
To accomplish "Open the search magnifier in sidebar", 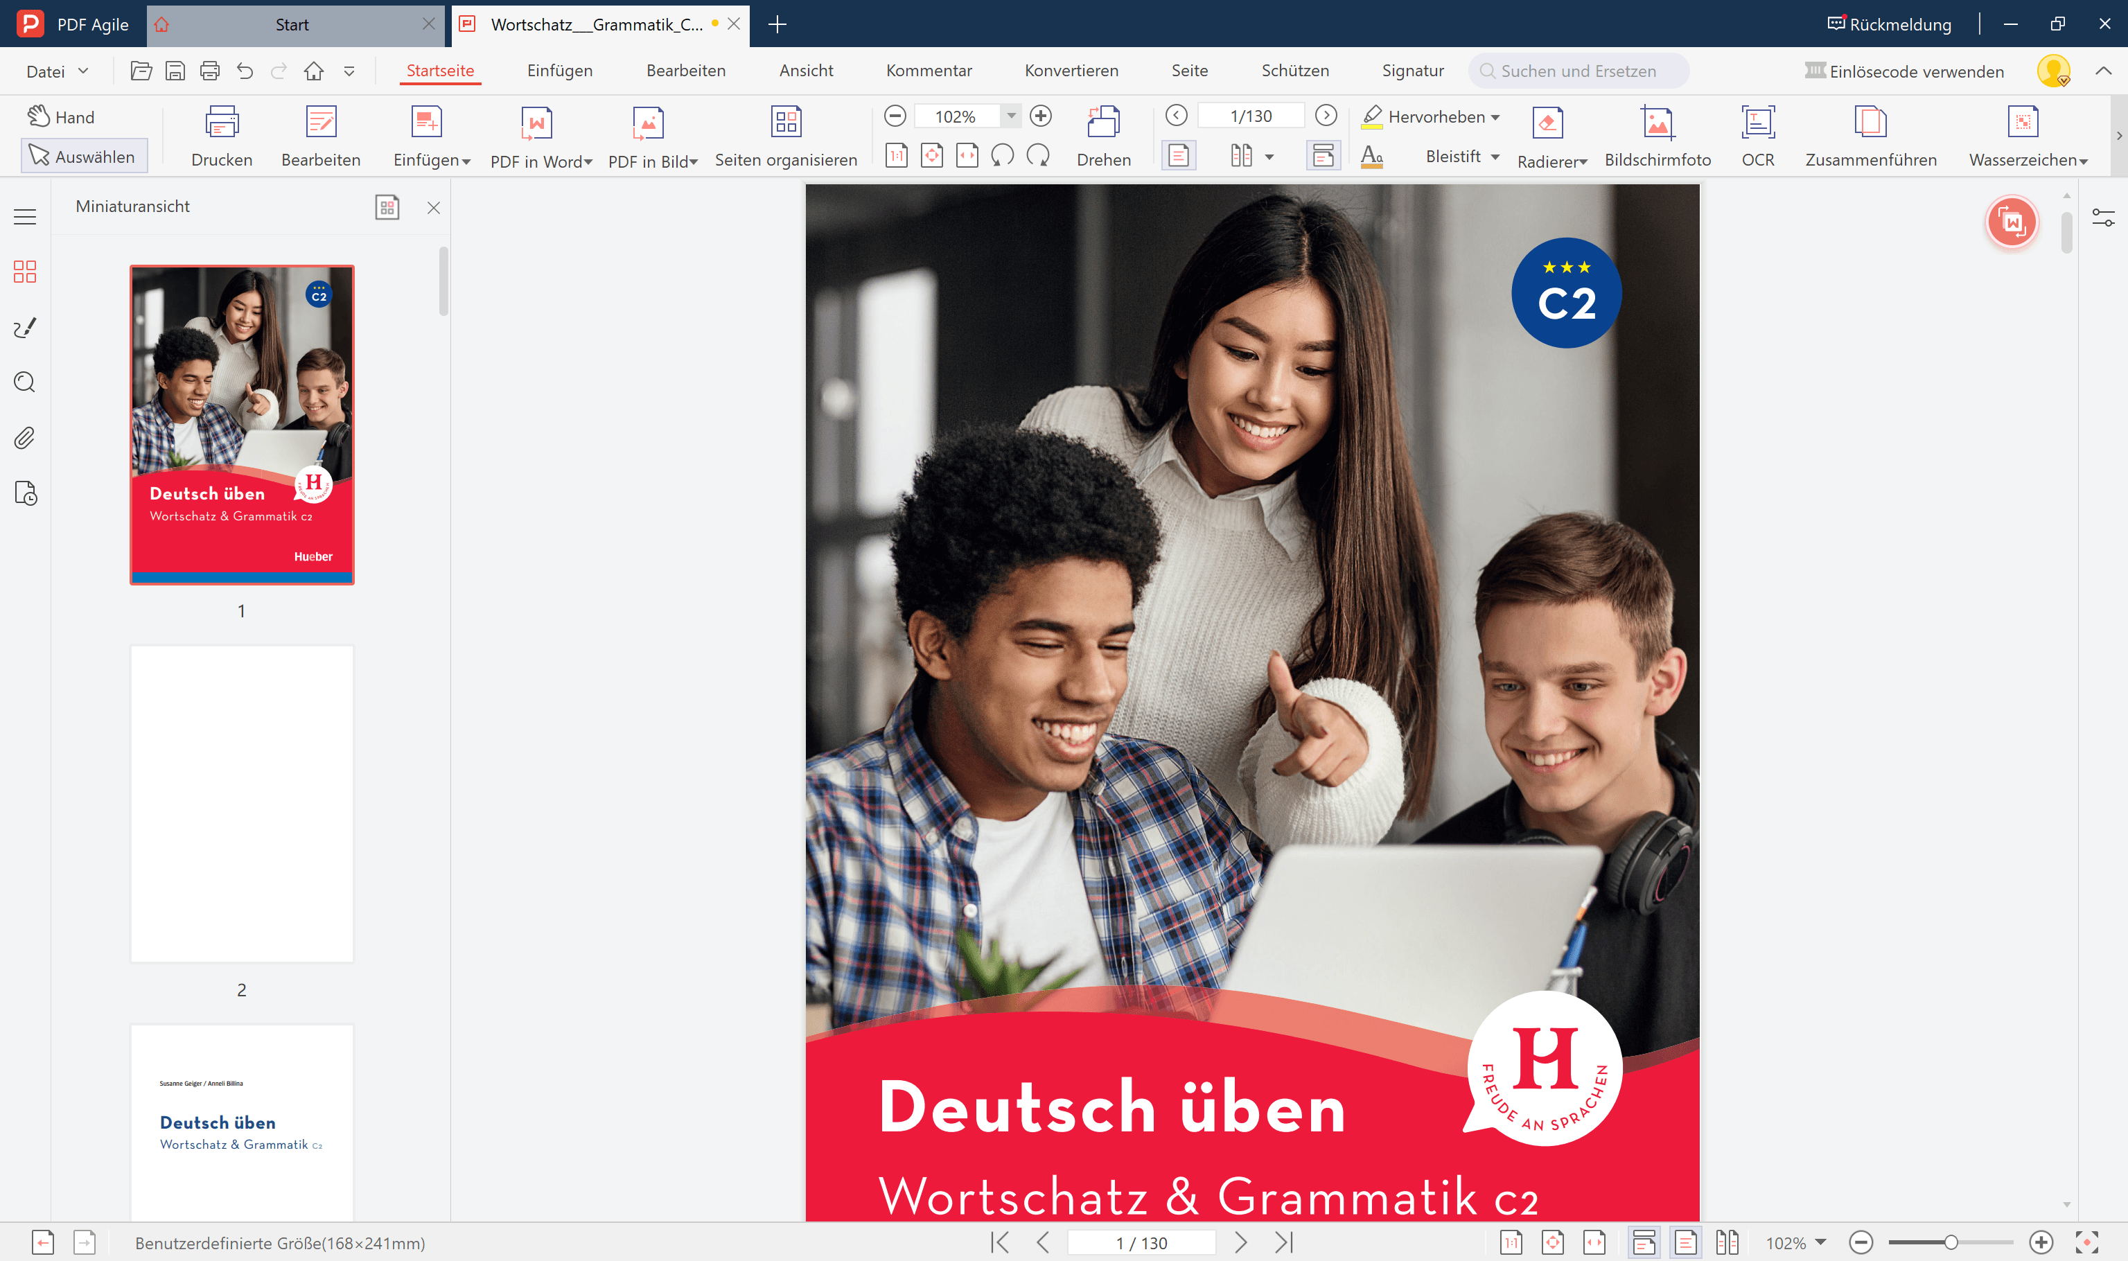I will [x=25, y=382].
